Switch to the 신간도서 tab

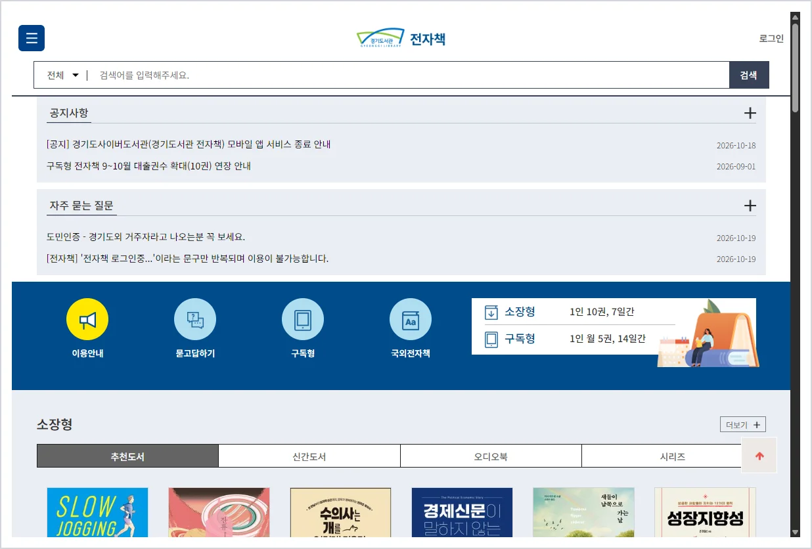309,456
